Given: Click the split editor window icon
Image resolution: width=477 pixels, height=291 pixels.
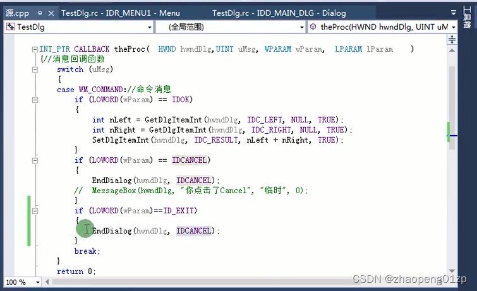Looking at the screenshot, I should [452, 39].
